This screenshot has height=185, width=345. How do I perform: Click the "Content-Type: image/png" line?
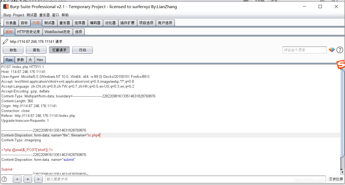point(21,140)
